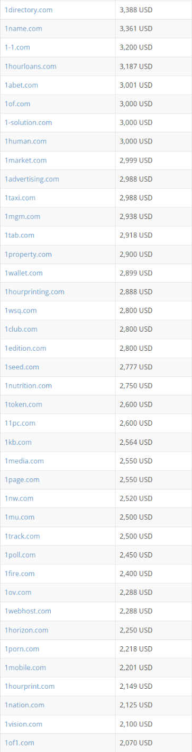Open the 1-1.com domain listing
The image size is (192, 752).
tap(17, 47)
